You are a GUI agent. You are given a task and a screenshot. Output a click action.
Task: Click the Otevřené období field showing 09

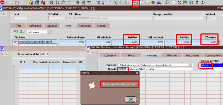coord(43,54)
